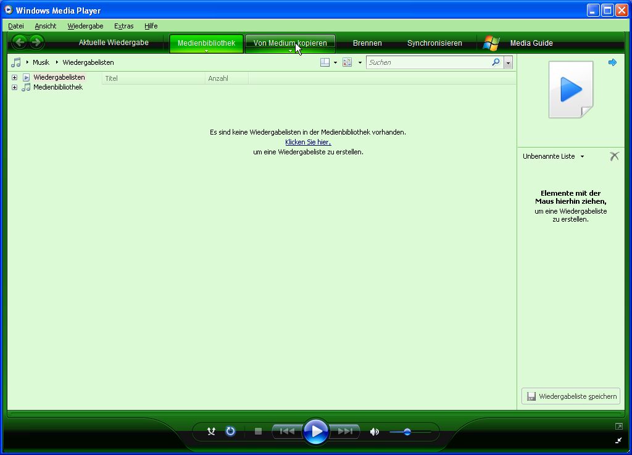
Task: Open breadcrumb arrow before Musik
Action: 27,62
